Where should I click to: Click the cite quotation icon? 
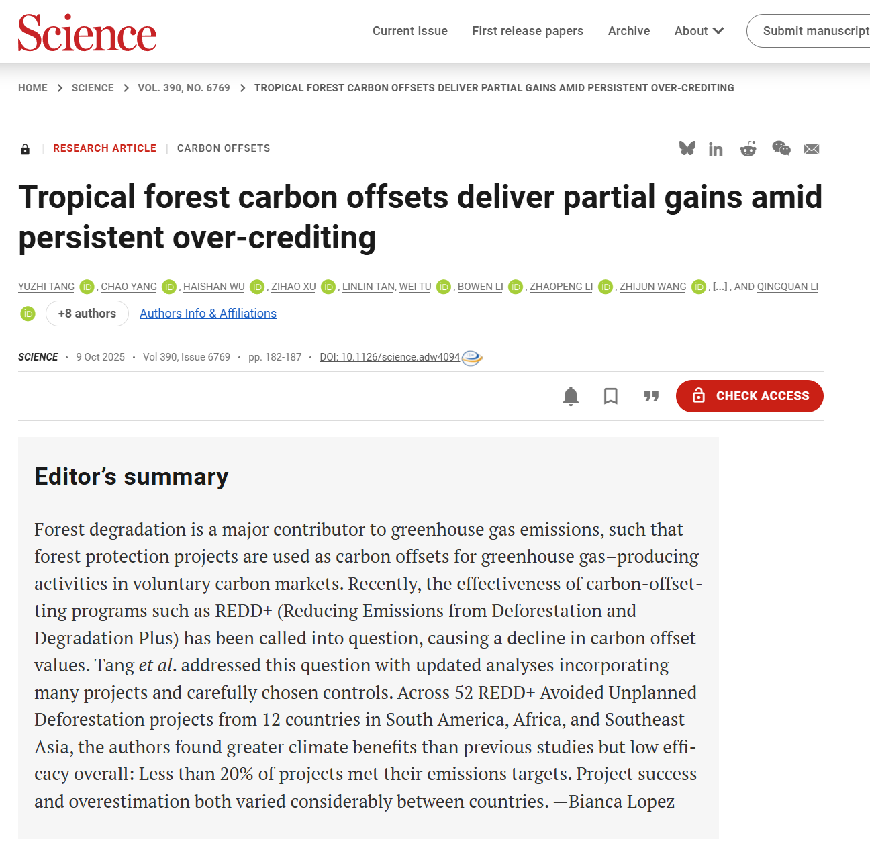(x=651, y=396)
